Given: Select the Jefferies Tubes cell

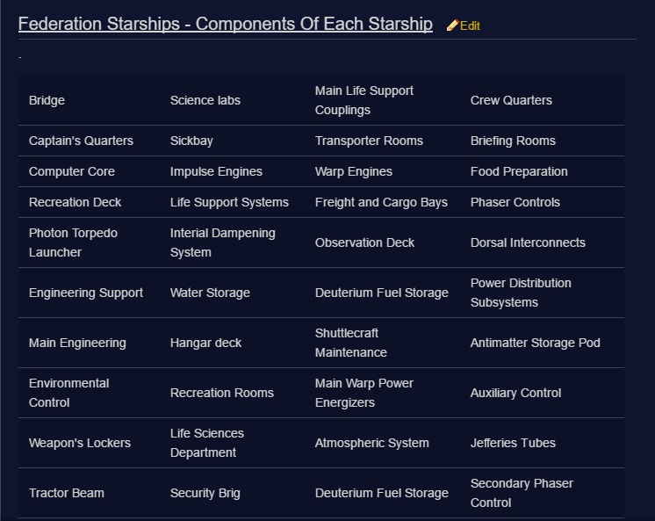Looking at the screenshot, I should tap(513, 443).
